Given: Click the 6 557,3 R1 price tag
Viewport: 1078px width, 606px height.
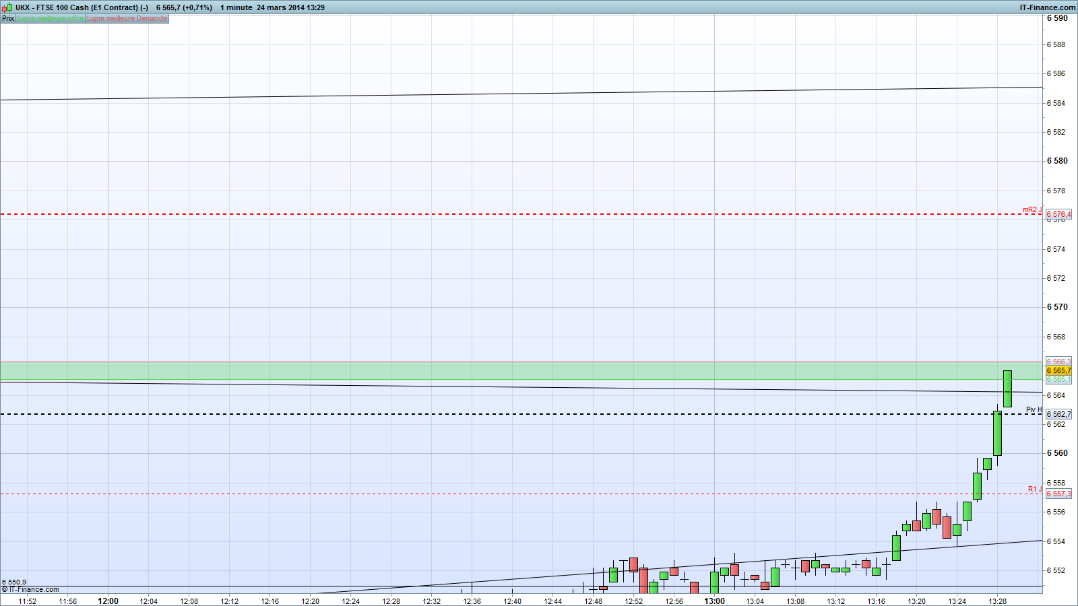Looking at the screenshot, I should [1058, 494].
